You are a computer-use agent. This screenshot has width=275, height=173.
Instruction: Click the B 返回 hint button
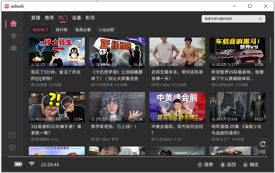[228, 165]
